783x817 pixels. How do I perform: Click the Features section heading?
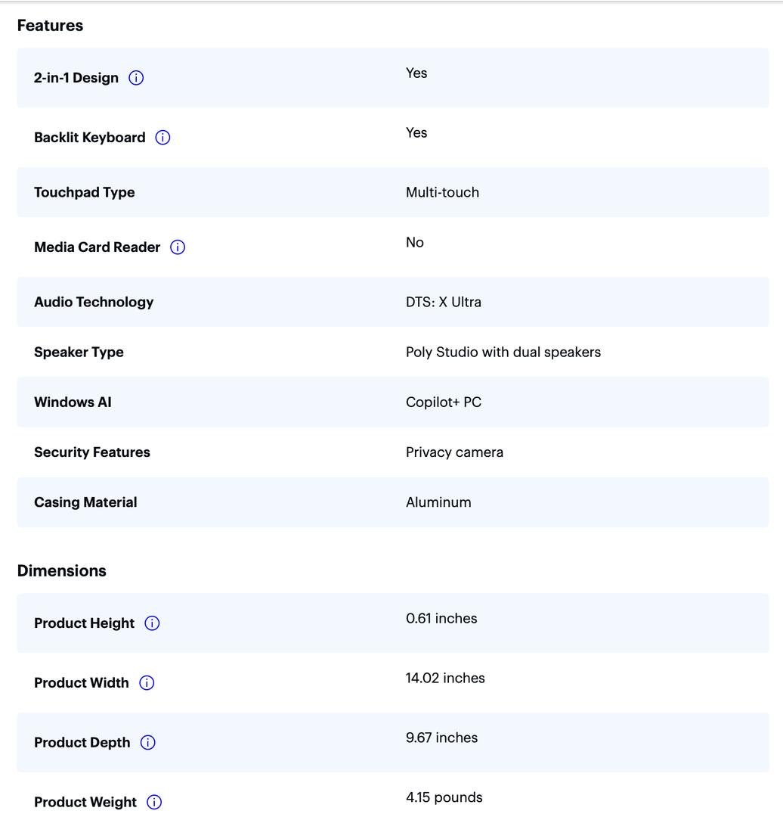coord(50,26)
